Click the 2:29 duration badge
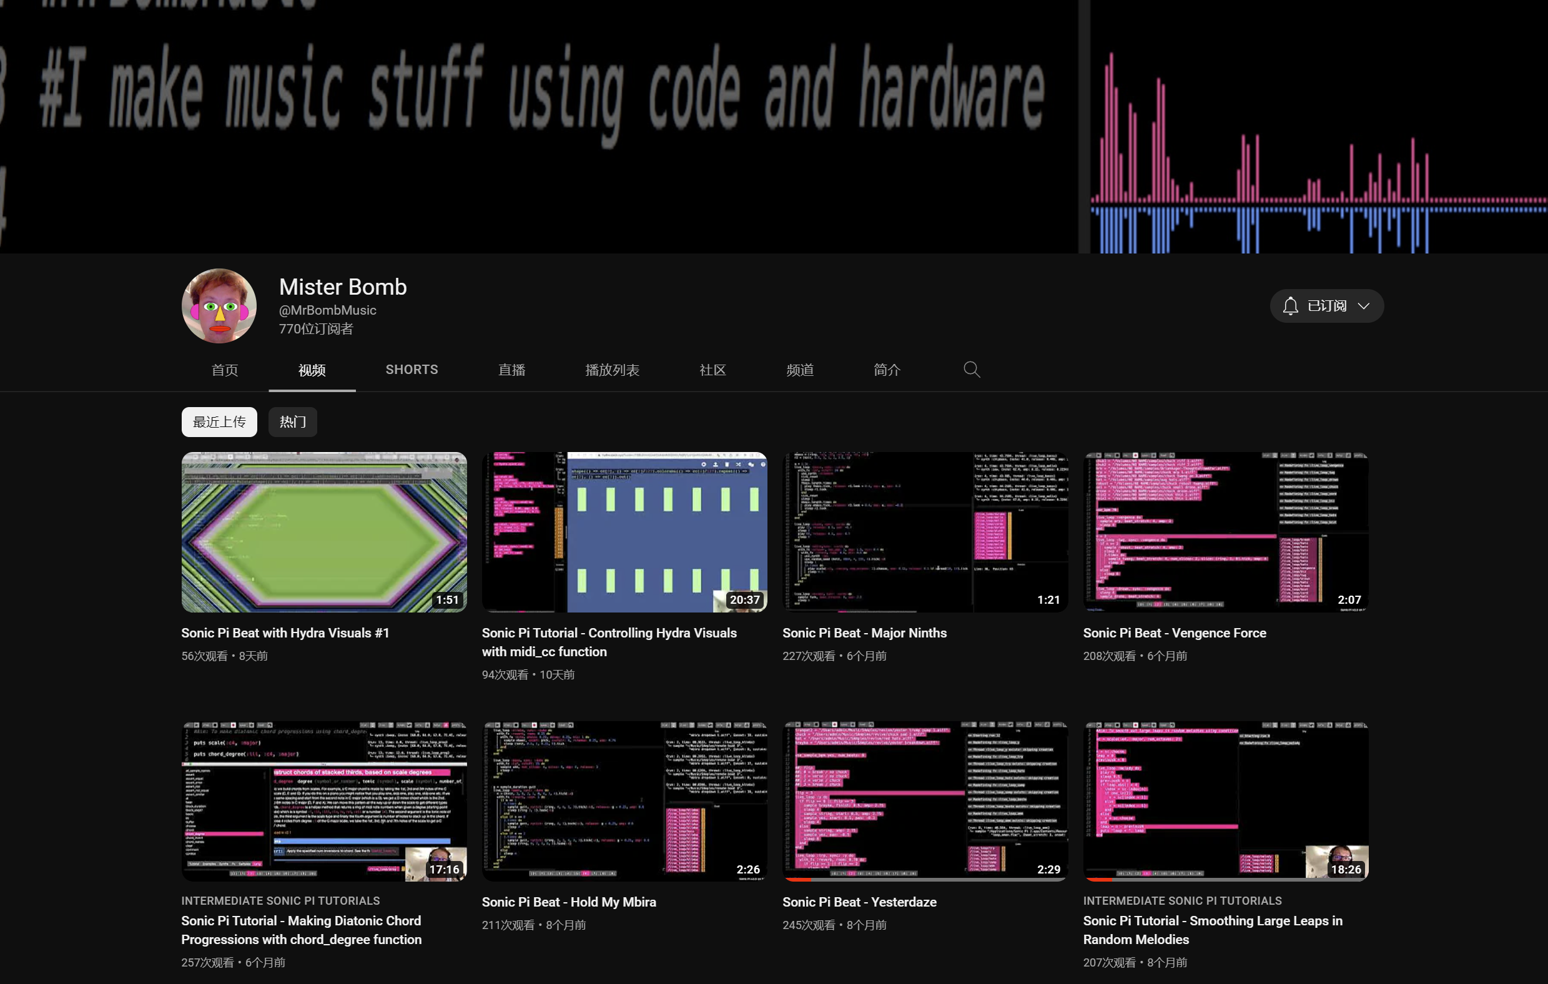Viewport: 1548px width, 984px height. (1049, 870)
